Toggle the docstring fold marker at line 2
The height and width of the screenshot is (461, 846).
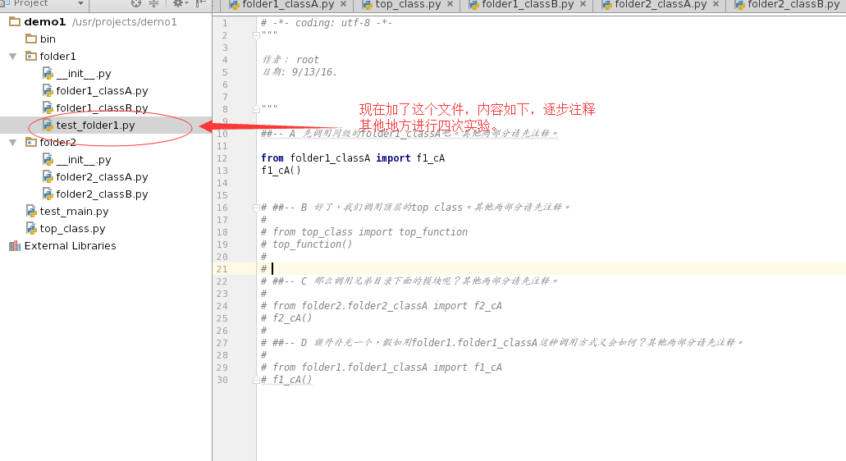point(256,35)
